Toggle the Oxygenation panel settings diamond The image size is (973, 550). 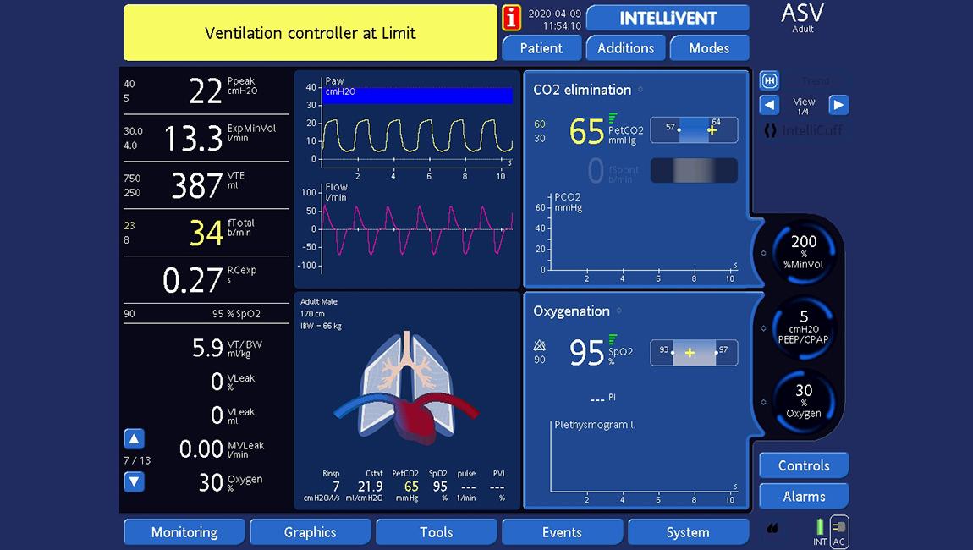coord(618,311)
